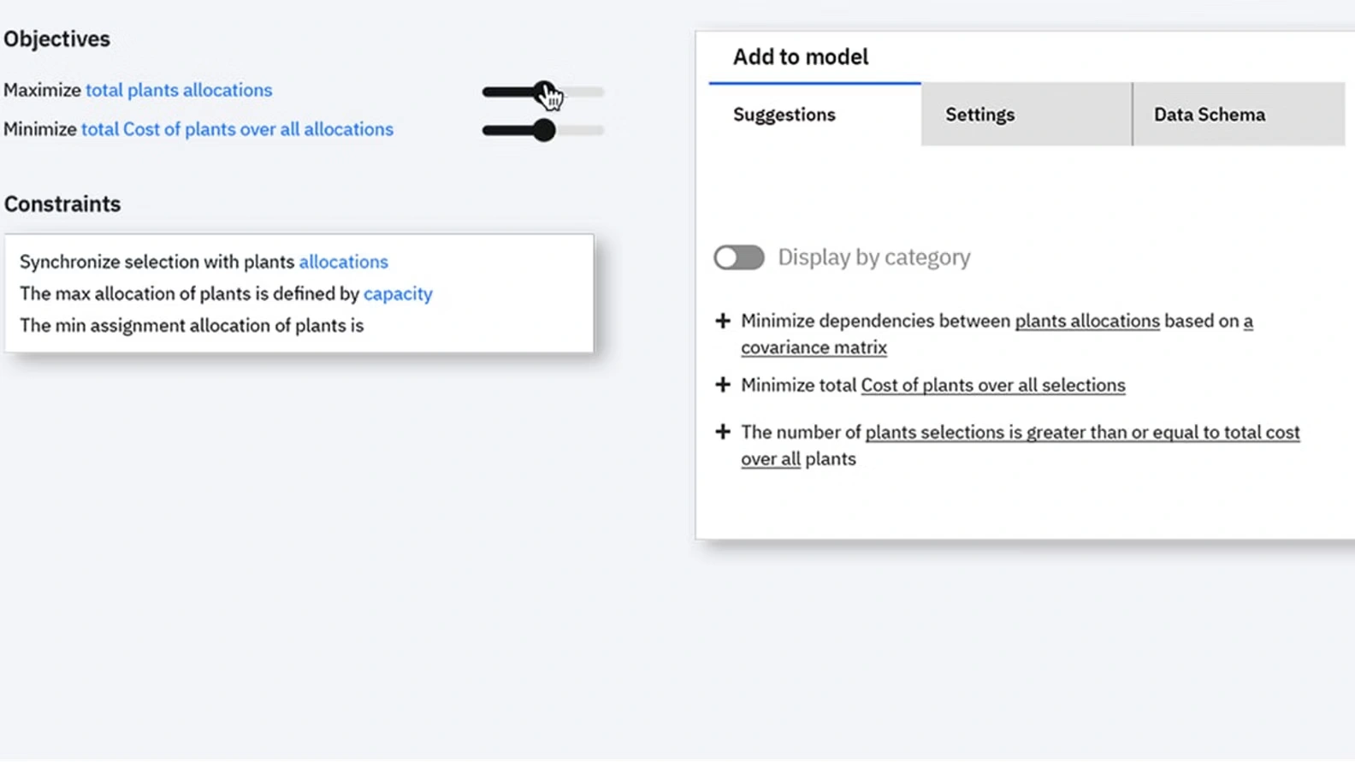This screenshot has height=762, width=1355.
Task: Click the plus icon beside Minimize total Cost suggestion
Action: tap(723, 385)
